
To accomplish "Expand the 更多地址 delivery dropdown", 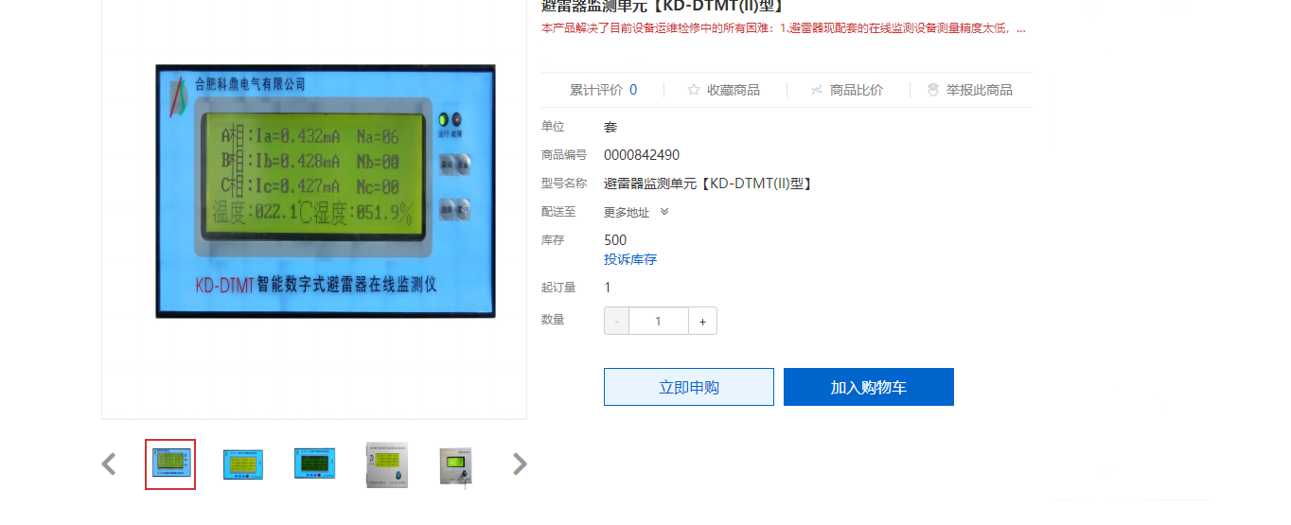I will pos(636,212).
